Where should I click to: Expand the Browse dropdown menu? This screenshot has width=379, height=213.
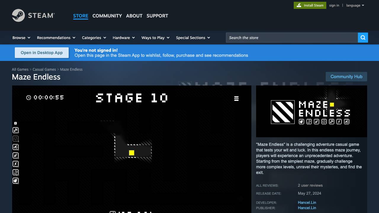(21, 38)
